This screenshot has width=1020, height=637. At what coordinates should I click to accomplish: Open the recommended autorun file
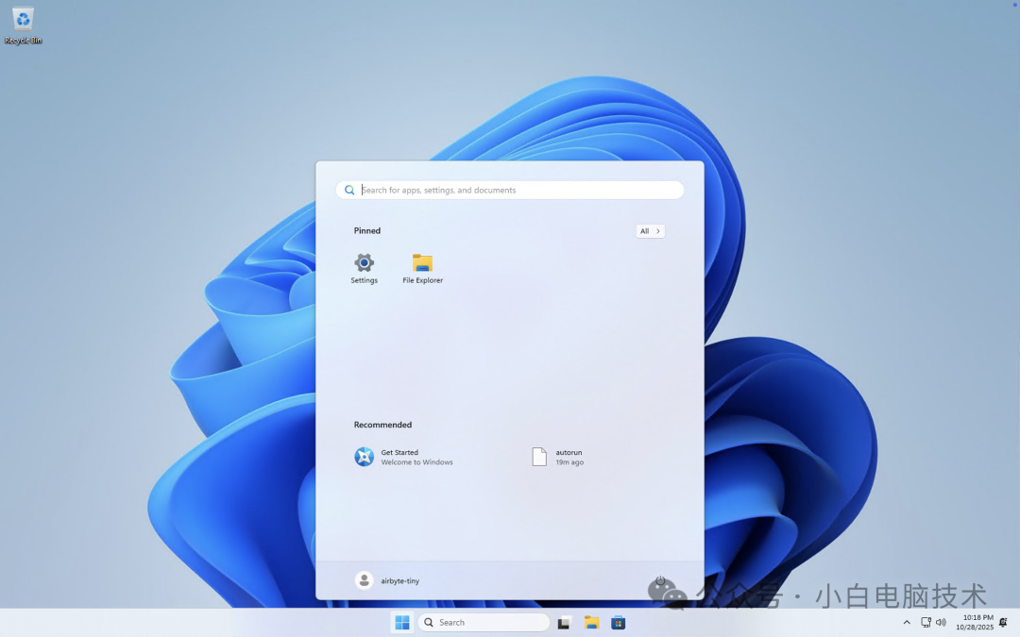[x=557, y=457]
